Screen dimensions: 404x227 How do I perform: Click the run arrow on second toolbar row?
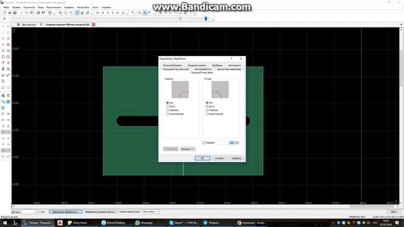[4, 18]
